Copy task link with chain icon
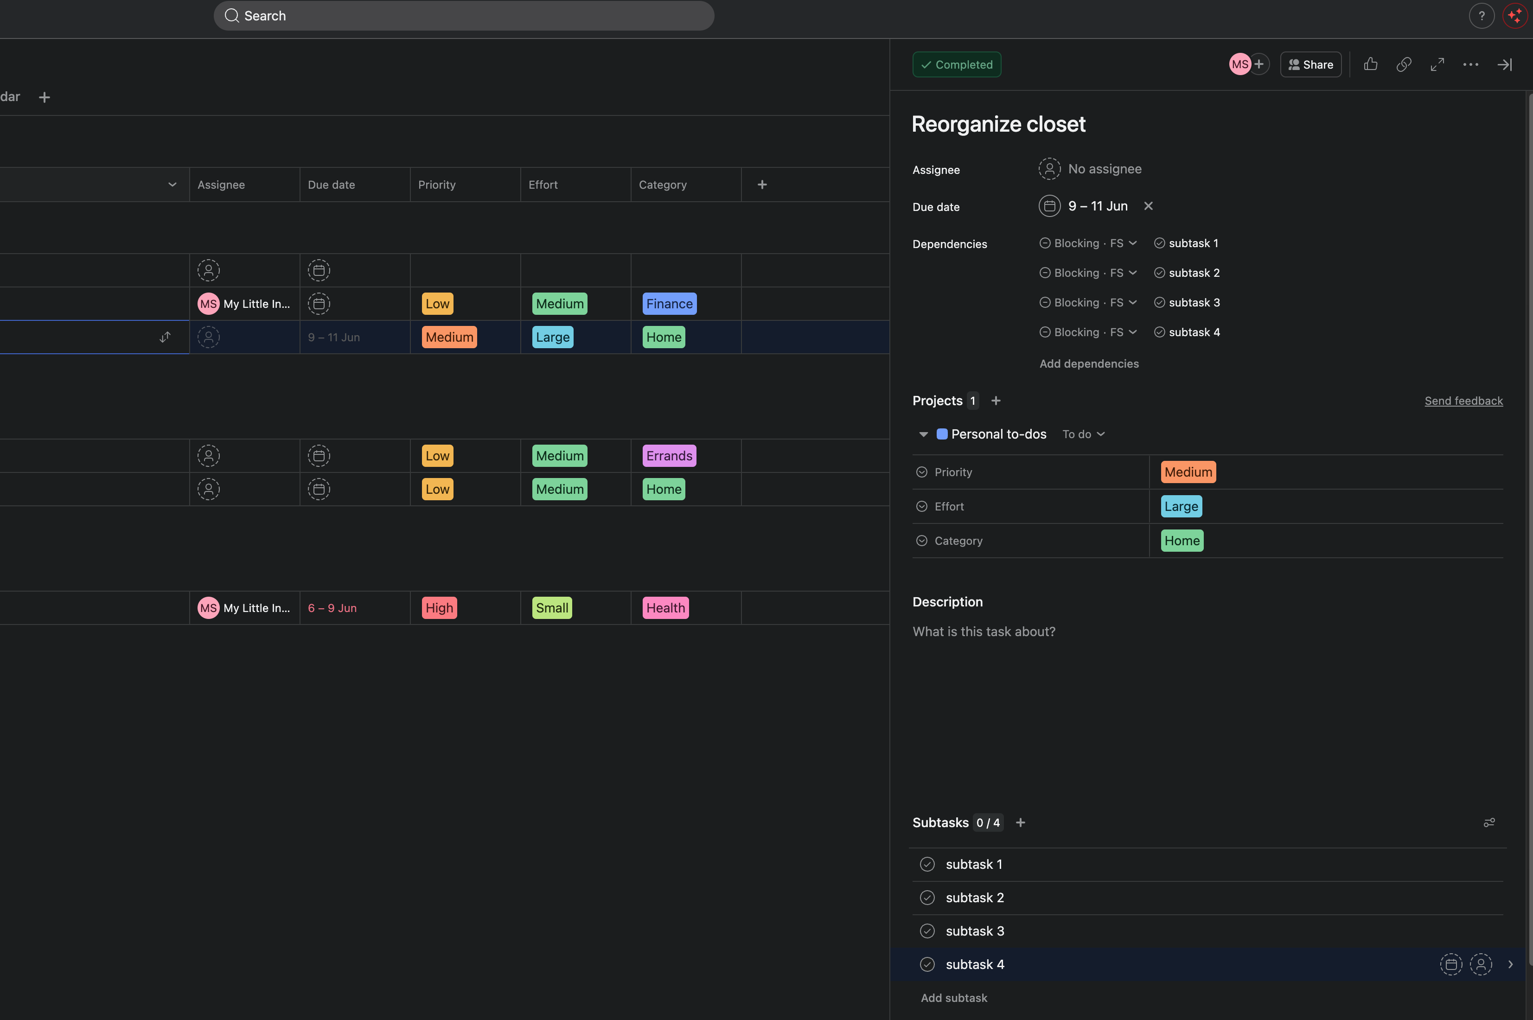Image resolution: width=1533 pixels, height=1020 pixels. tap(1404, 64)
